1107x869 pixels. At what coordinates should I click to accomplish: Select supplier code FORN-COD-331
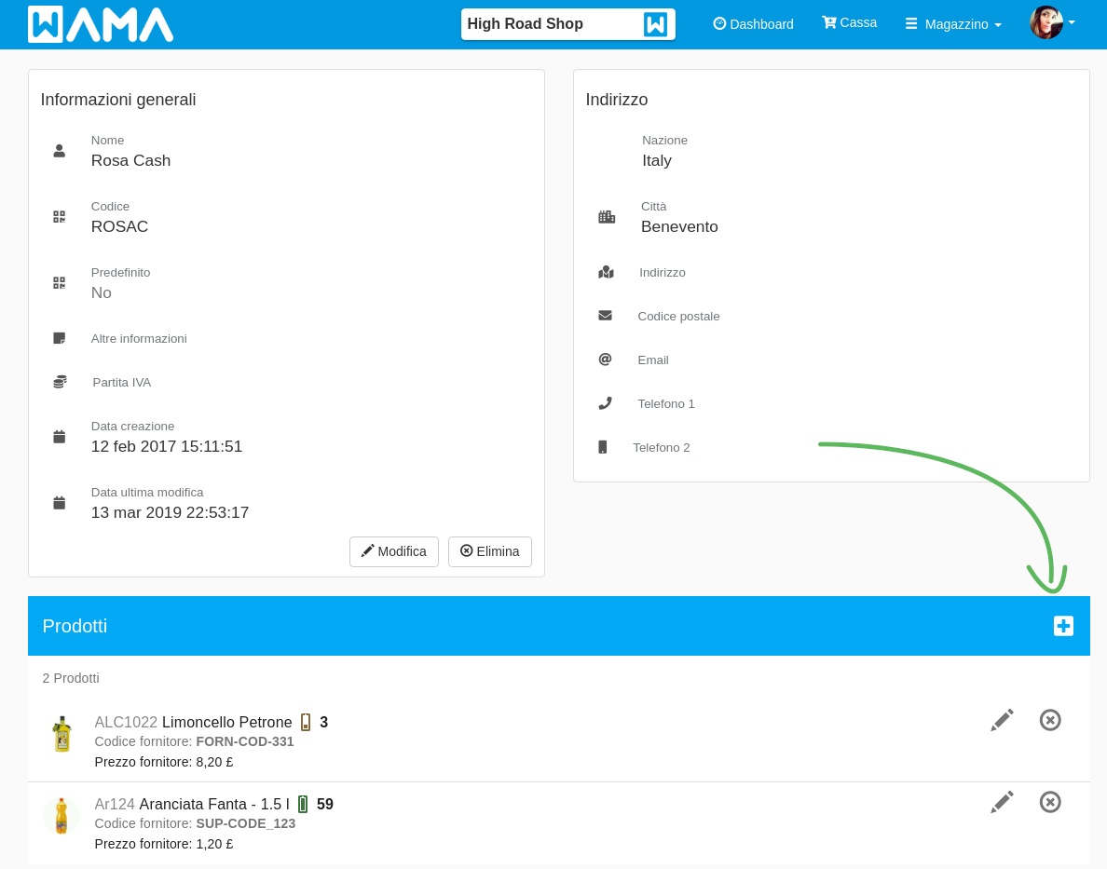(245, 742)
